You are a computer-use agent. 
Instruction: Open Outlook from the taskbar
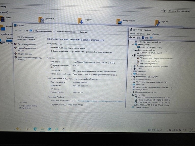tap(50, 129)
